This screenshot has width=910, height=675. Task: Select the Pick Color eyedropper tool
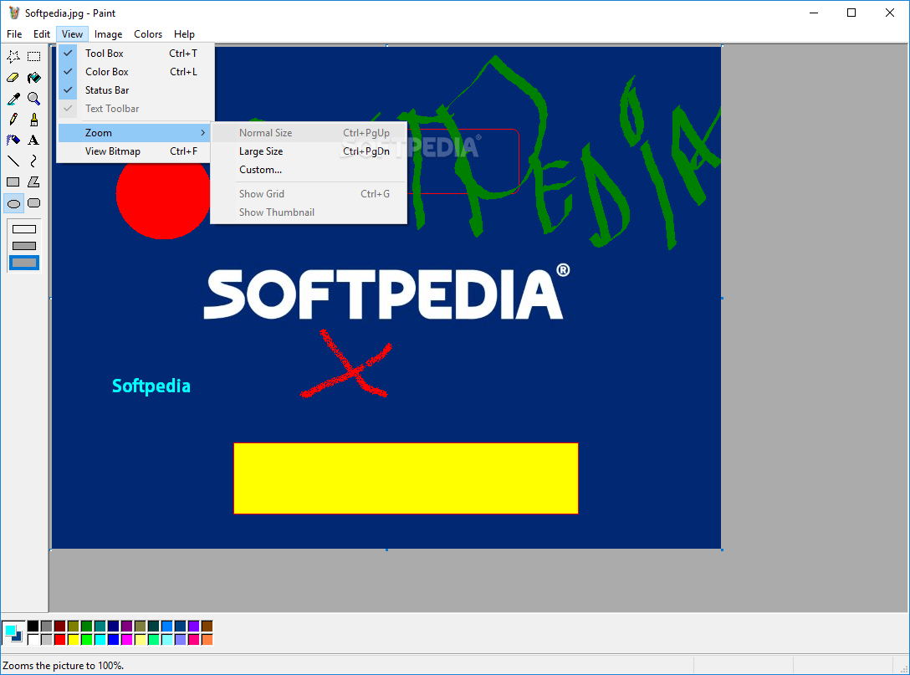pos(13,98)
